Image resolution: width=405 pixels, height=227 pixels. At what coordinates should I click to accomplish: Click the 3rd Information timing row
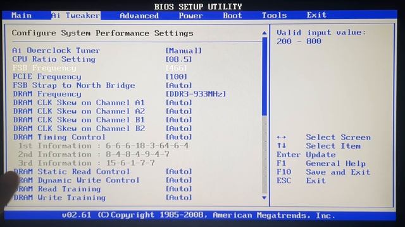point(86,163)
